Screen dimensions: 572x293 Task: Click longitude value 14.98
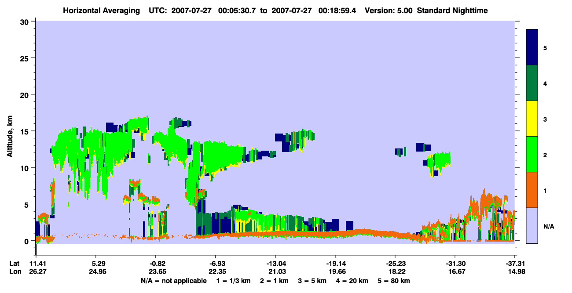[x=516, y=272]
